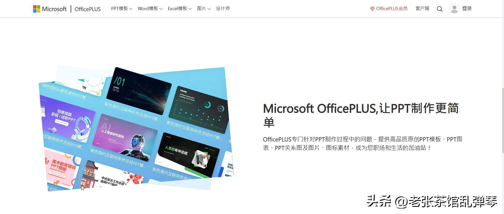Open the 客户端 page

(422, 9)
